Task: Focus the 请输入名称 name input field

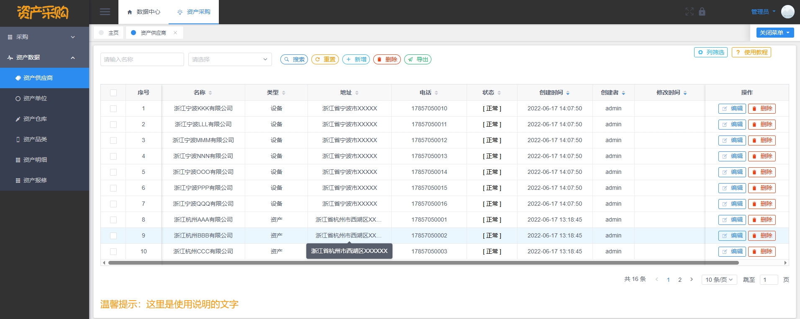Action: [x=142, y=59]
